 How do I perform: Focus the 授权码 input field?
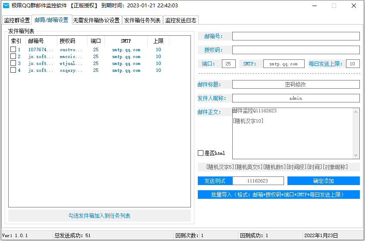[x=296, y=50]
